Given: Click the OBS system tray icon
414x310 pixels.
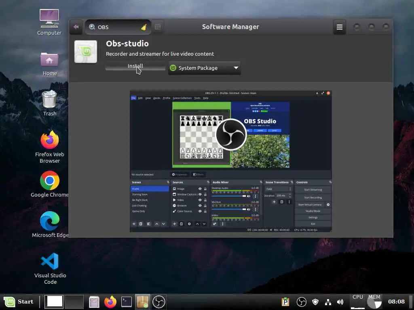Looking at the screenshot, I should pyautogui.click(x=301, y=302).
